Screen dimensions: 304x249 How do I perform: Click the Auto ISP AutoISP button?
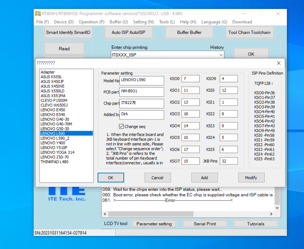point(128,32)
